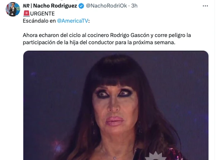
Task: Click the blue verified badge
Action: click(81, 6)
